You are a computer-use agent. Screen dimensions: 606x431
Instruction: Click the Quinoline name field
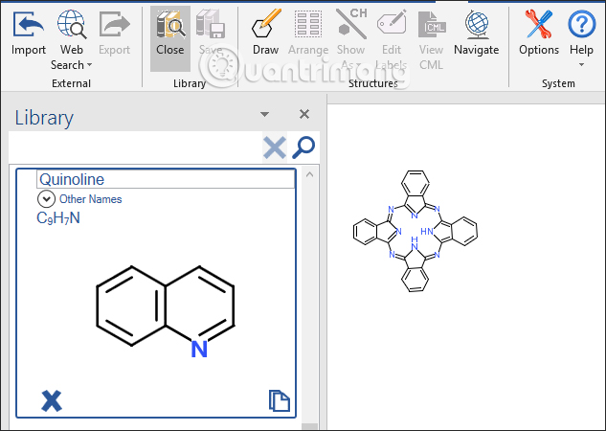click(x=166, y=179)
